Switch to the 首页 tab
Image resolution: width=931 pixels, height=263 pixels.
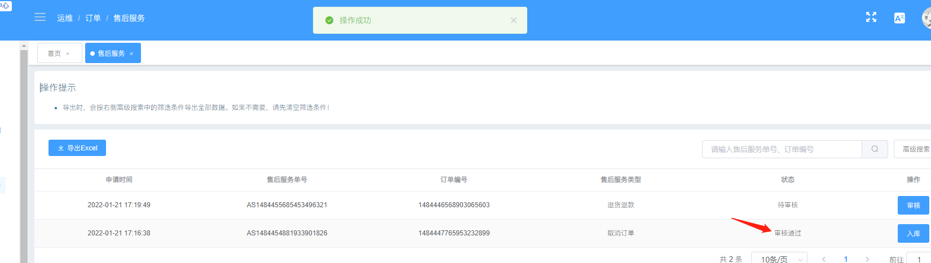point(54,54)
